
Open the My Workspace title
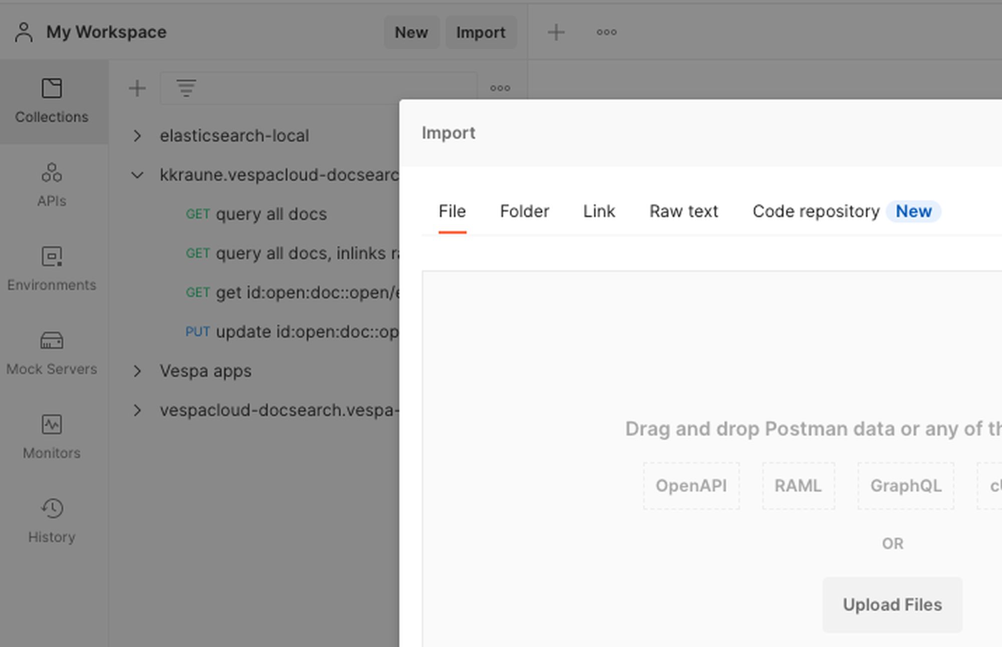click(x=106, y=33)
